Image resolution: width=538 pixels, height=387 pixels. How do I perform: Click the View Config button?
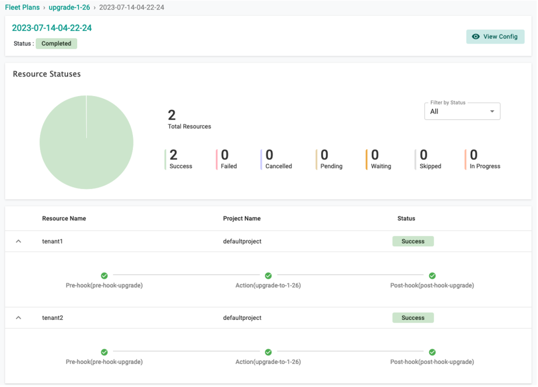pos(495,36)
